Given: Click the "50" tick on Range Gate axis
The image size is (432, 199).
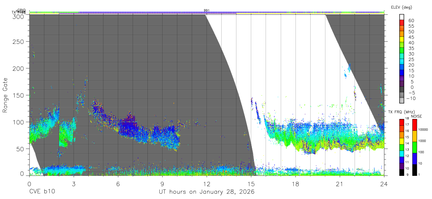Looking at the screenshot, I should coord(20,149).
